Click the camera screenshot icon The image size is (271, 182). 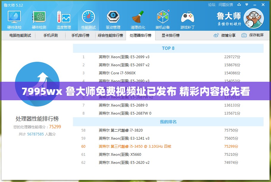point(244,35)
